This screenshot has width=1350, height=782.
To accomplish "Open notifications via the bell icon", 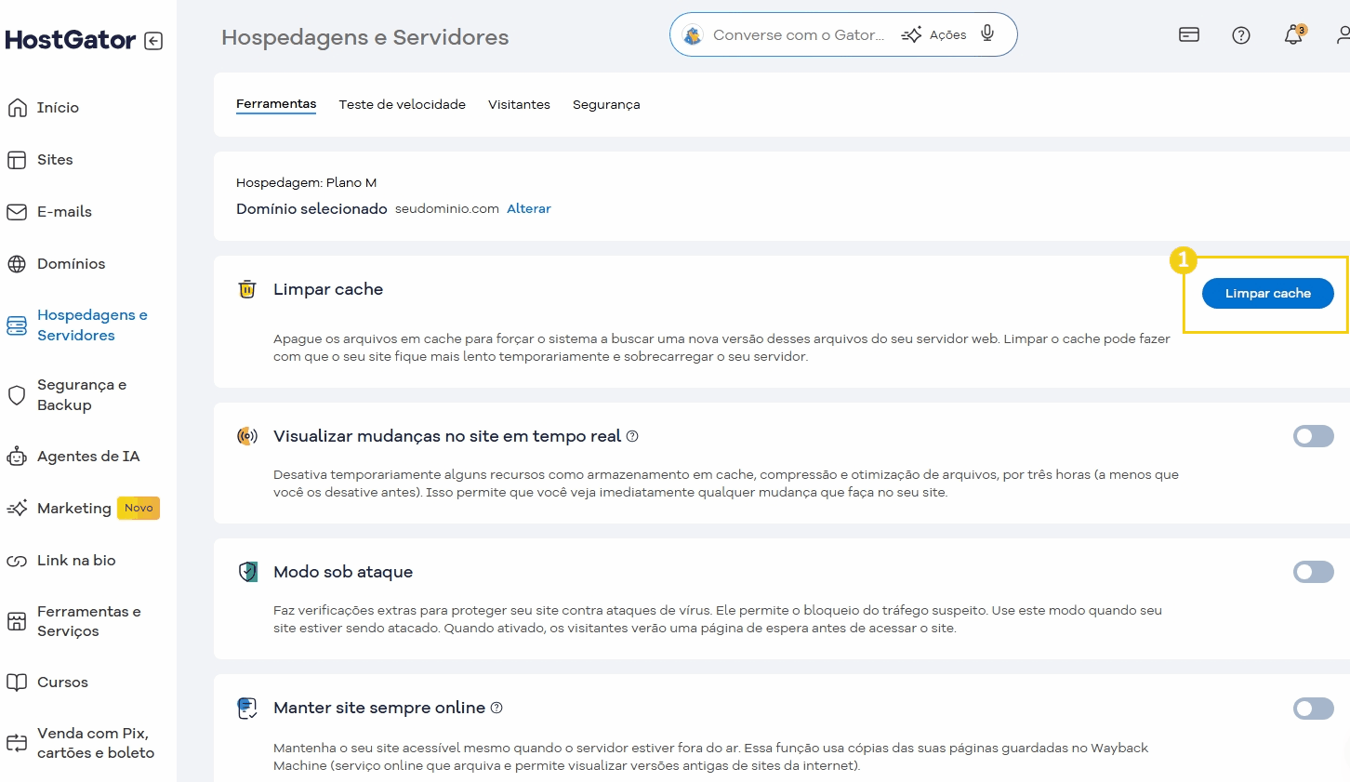I will 1292,35.
